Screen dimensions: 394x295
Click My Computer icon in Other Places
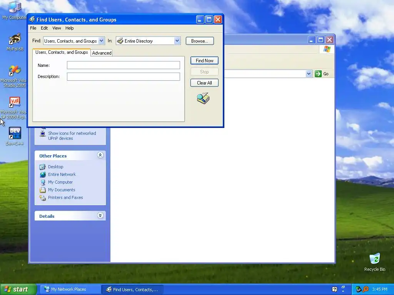(x=43, y=182)
